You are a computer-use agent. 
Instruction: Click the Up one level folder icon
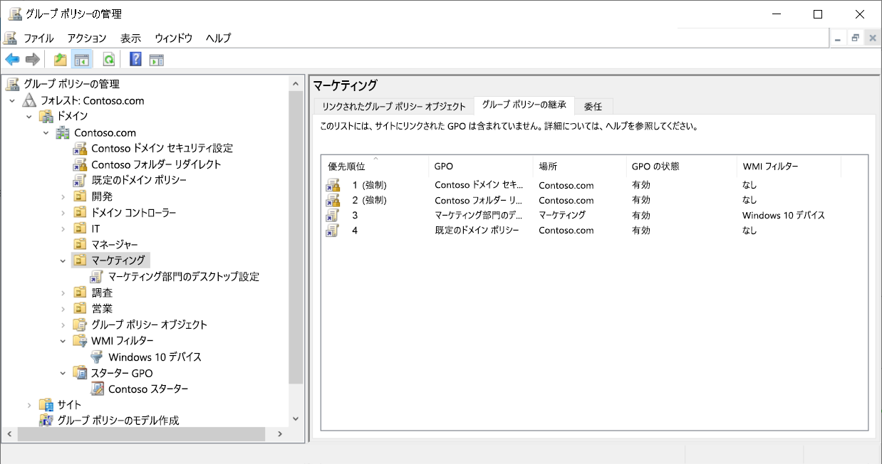pyautogui.click(x=61, y=60)
